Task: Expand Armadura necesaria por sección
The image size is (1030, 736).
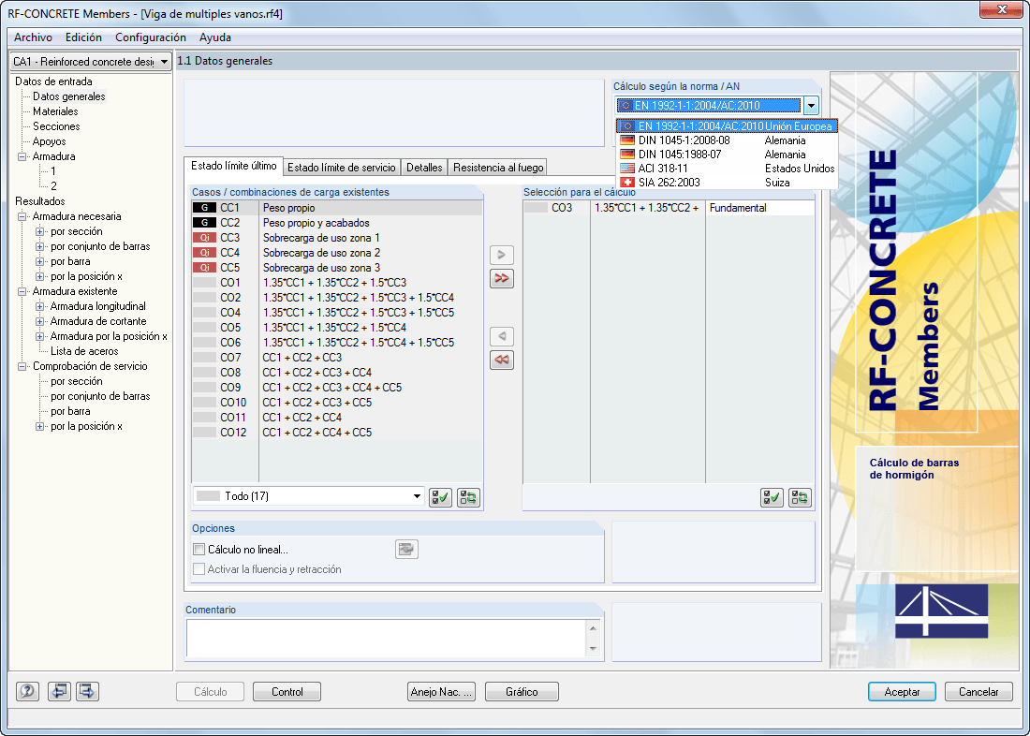Action: [x=39, y=231]
